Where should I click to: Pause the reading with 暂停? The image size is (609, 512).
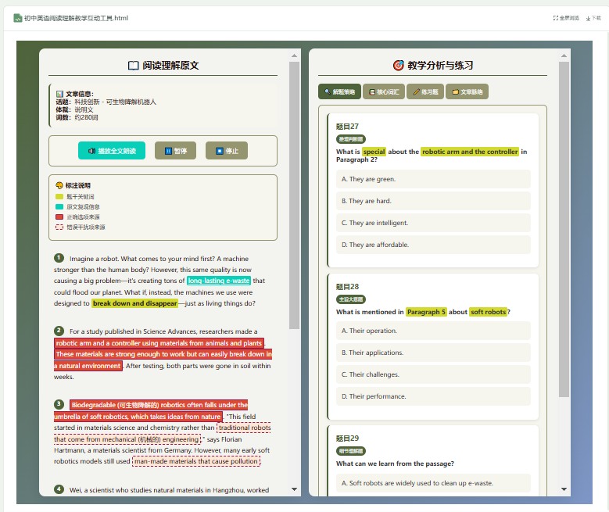pos(175,151)
